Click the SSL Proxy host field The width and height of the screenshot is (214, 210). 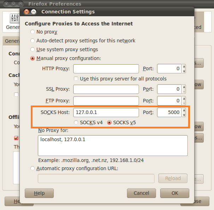pos(106,89)
